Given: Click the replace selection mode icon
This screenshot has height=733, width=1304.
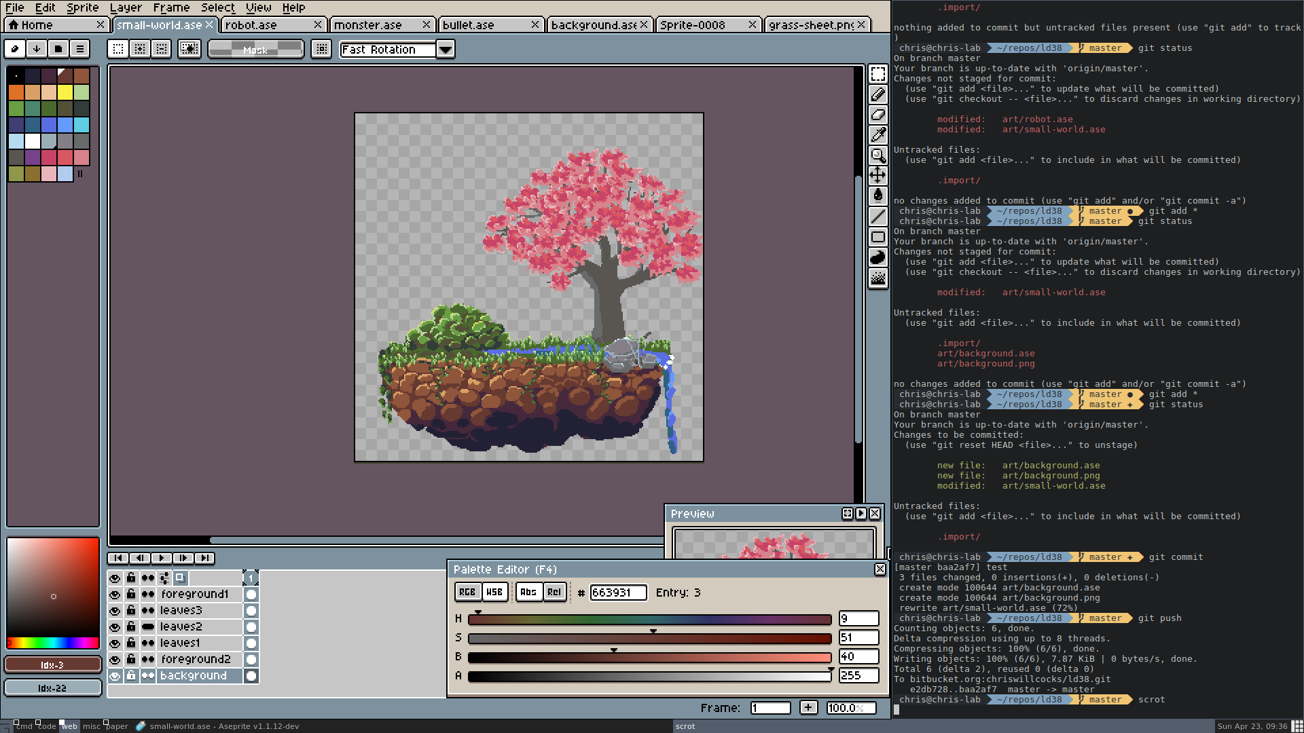Looking at the screenshot, I should 118,49.
